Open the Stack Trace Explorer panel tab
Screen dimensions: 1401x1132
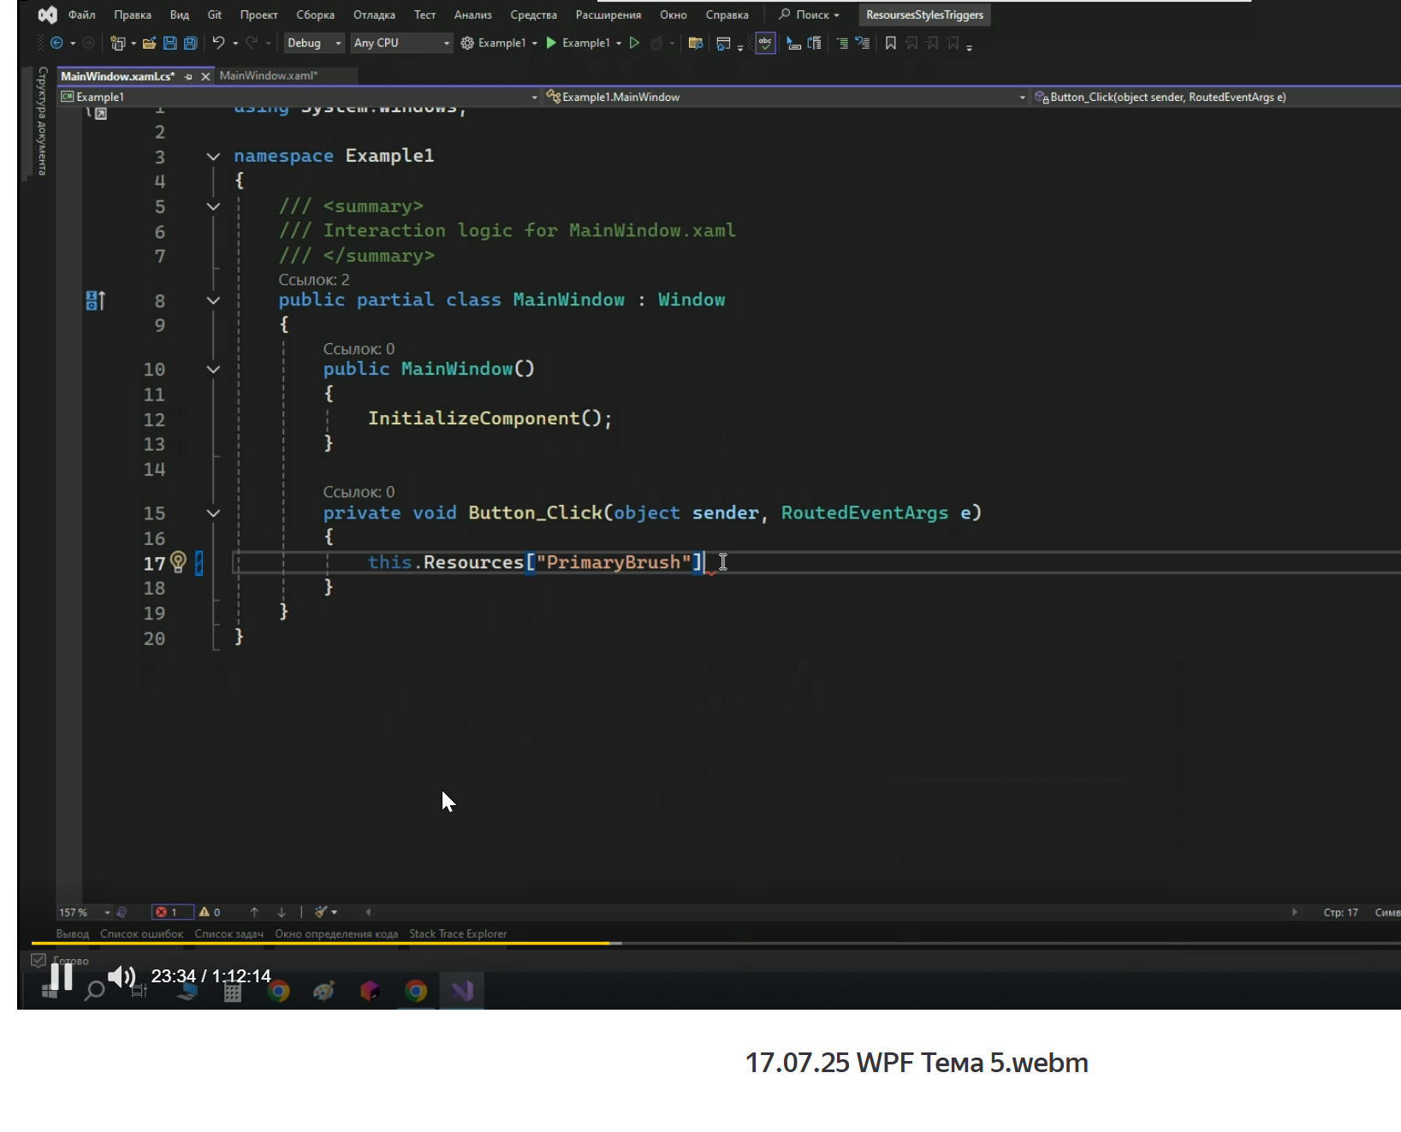coord(458,933)
